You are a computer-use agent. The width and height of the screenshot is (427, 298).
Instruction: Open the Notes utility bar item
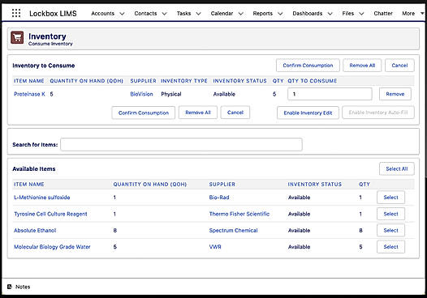pos(19,287)
